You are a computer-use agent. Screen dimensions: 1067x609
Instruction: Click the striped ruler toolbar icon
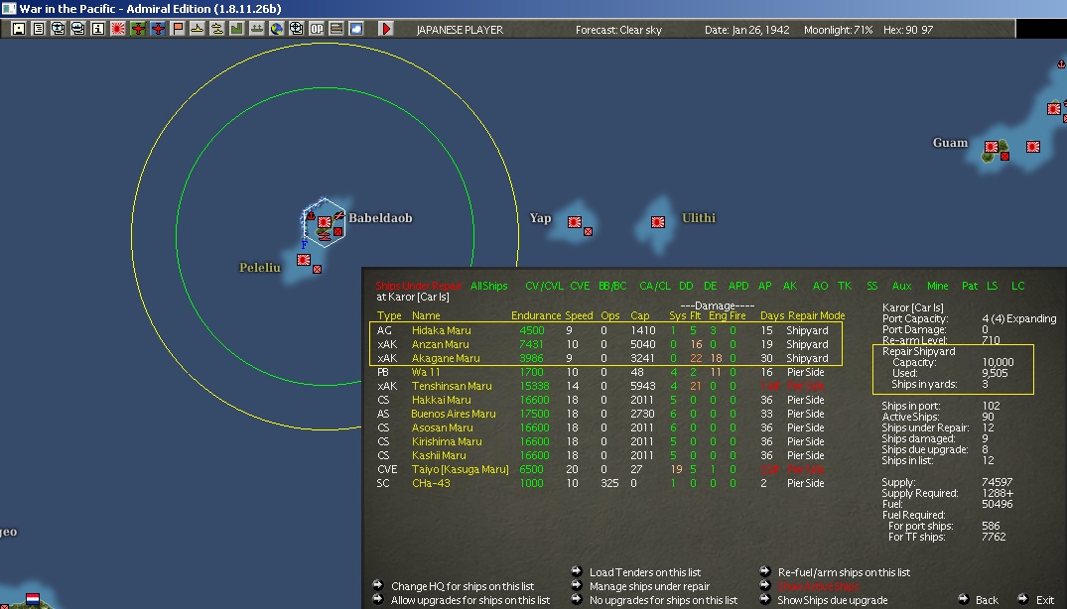(x=336, y=29)
